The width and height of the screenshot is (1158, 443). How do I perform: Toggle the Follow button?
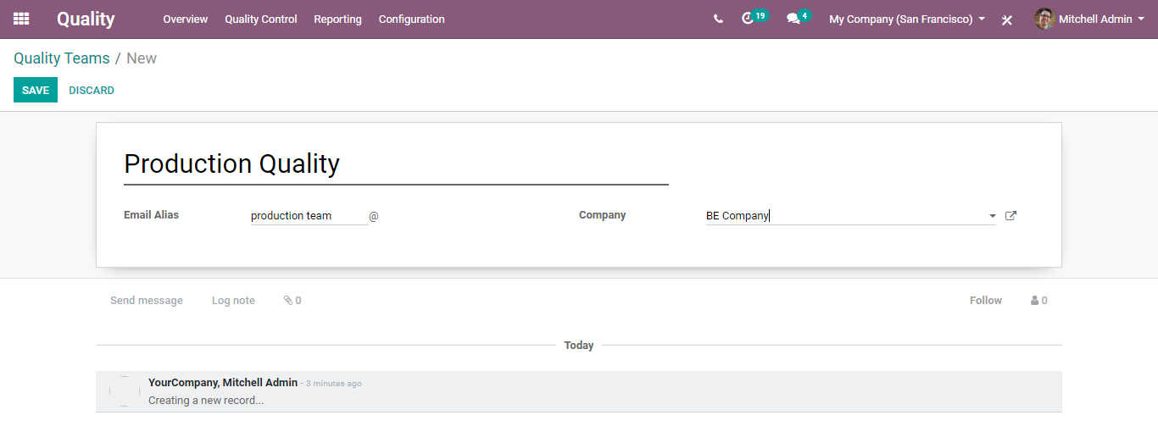tap(986, 301)
